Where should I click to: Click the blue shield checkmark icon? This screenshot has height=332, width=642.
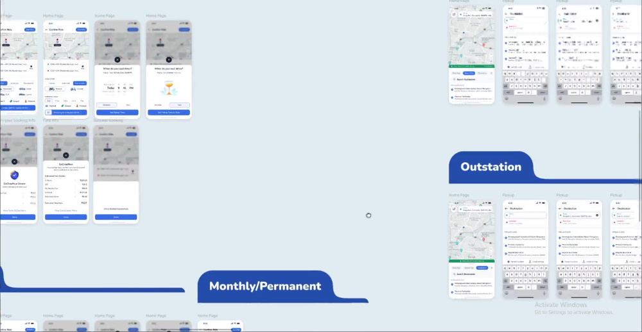pyautogui.click(x=14, y=176)
